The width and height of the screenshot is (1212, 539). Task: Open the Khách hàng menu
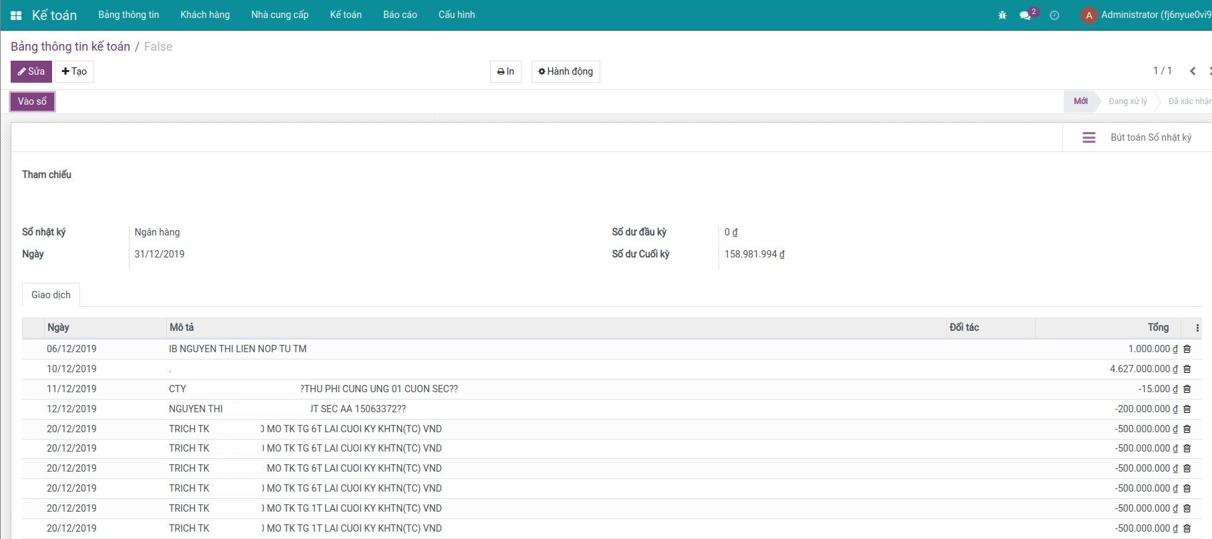click(205, 15)
